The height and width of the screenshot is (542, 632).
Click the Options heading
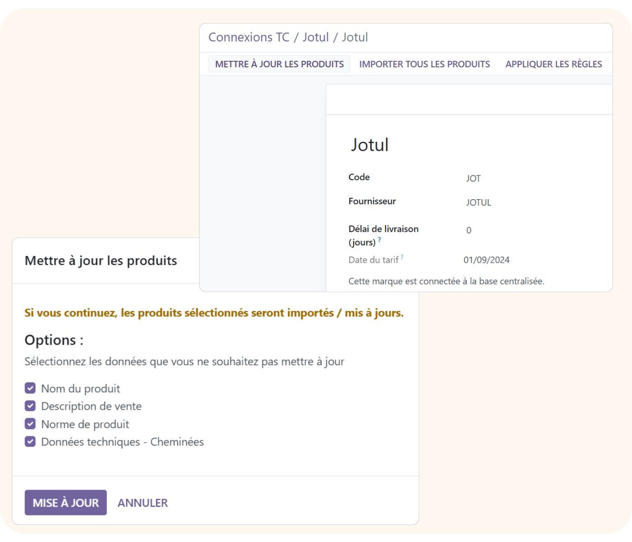coord(54,340)
